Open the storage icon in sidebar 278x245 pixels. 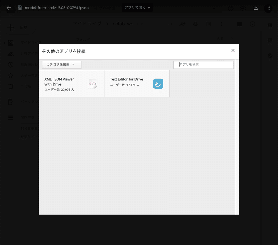11,118
